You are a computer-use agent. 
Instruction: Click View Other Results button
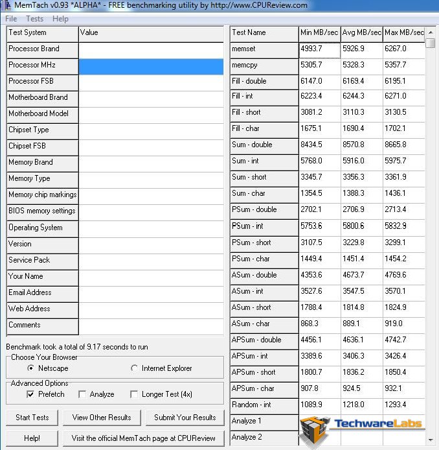tap(102, 418)
